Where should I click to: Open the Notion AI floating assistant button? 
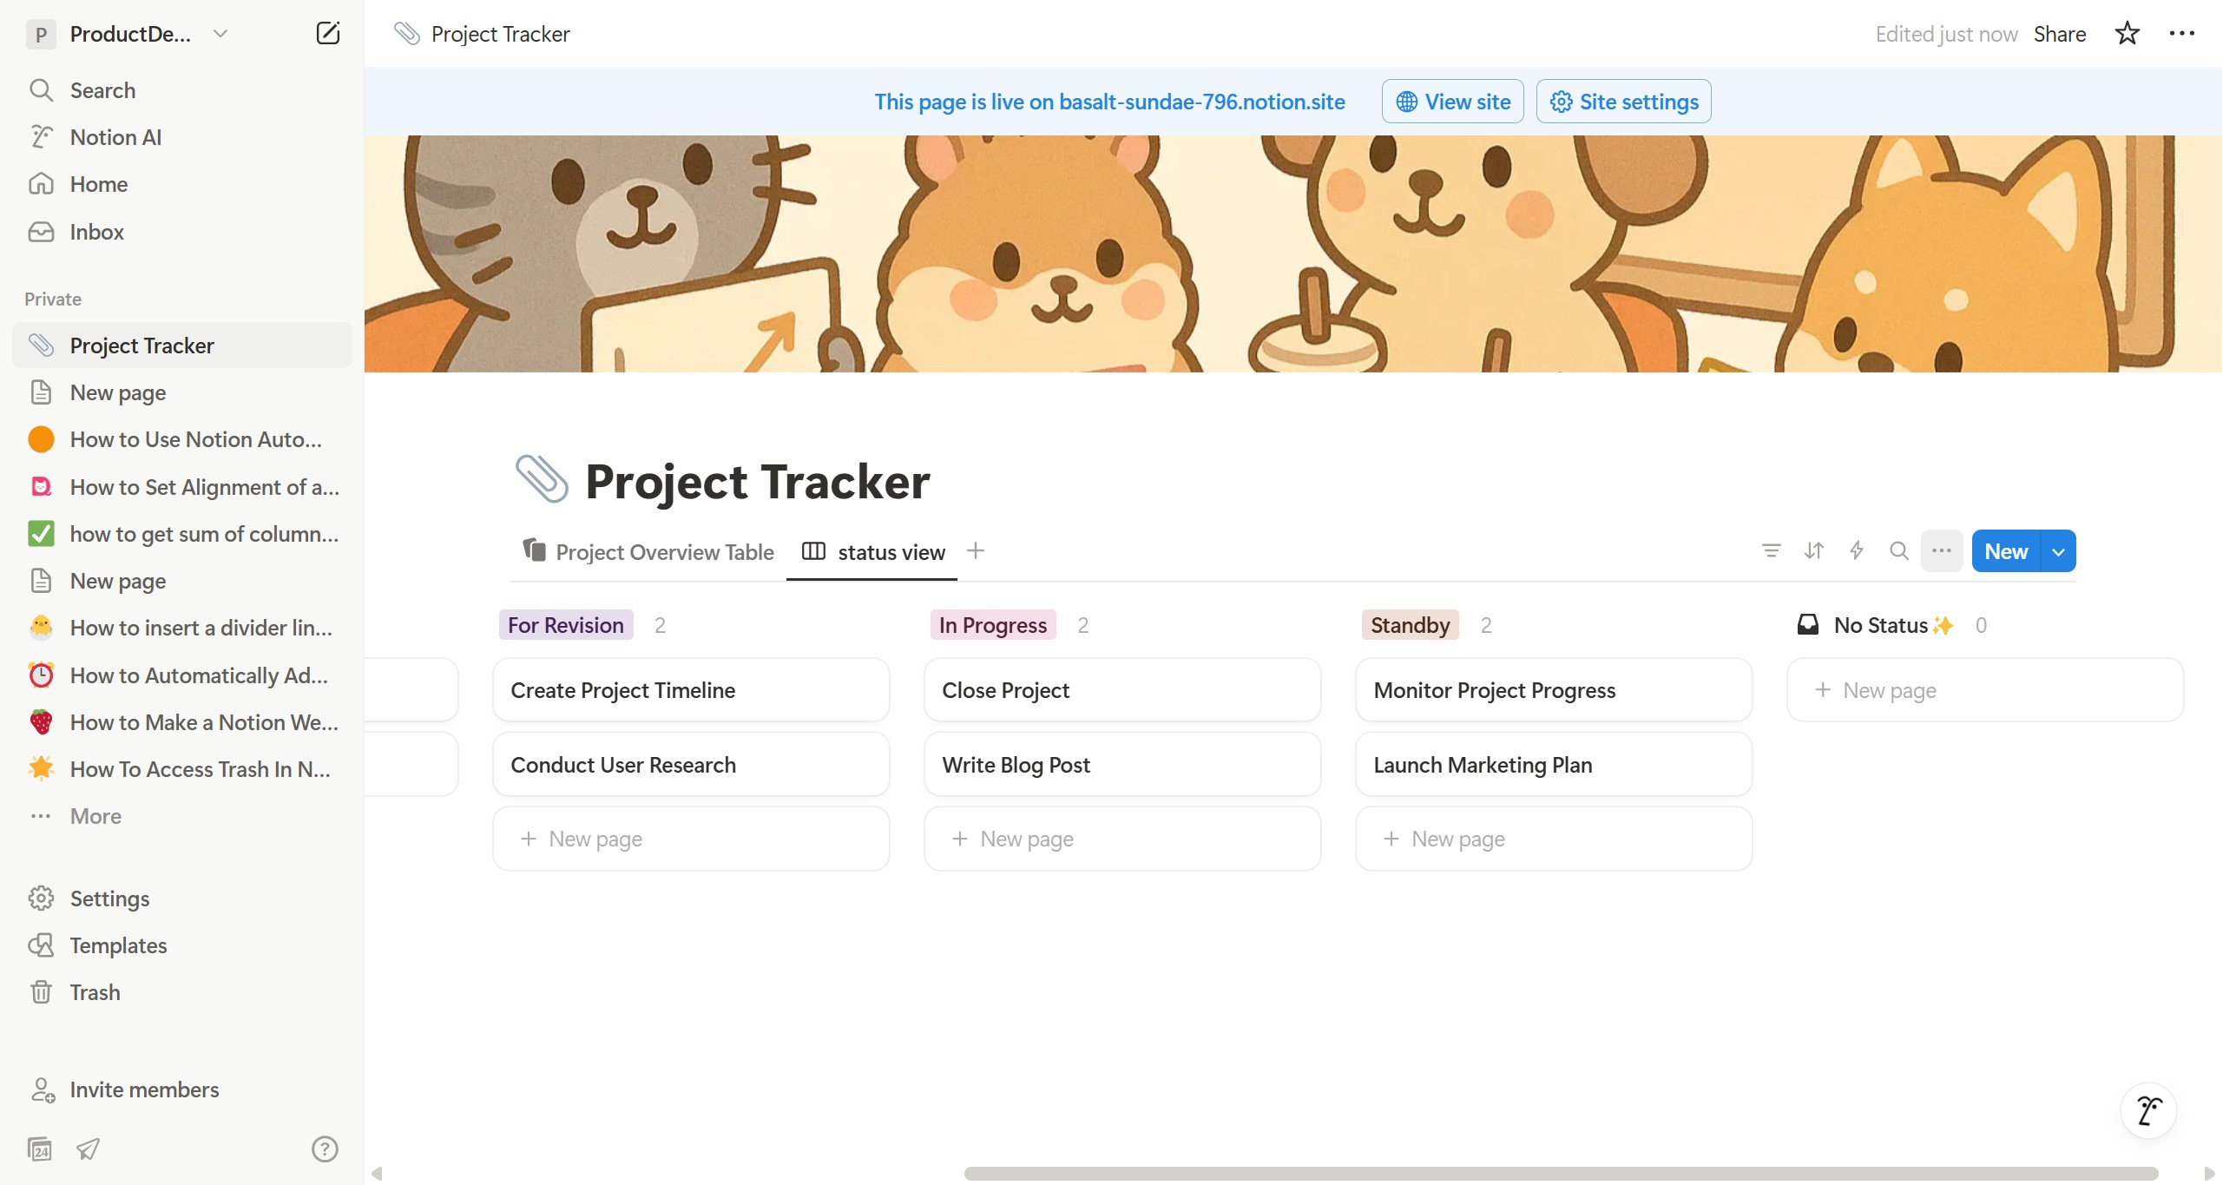(2147, 1110)
